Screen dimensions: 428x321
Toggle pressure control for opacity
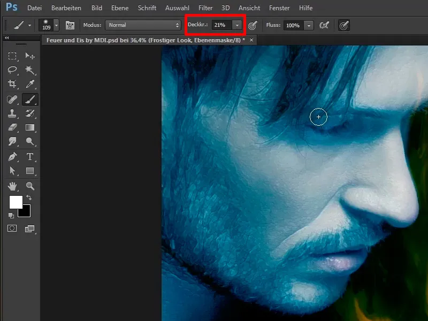(253, 25)
